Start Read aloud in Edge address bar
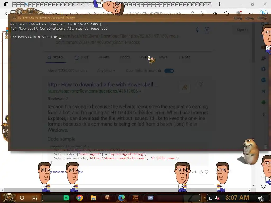This screenshot has width=271, height=203. 192,13
